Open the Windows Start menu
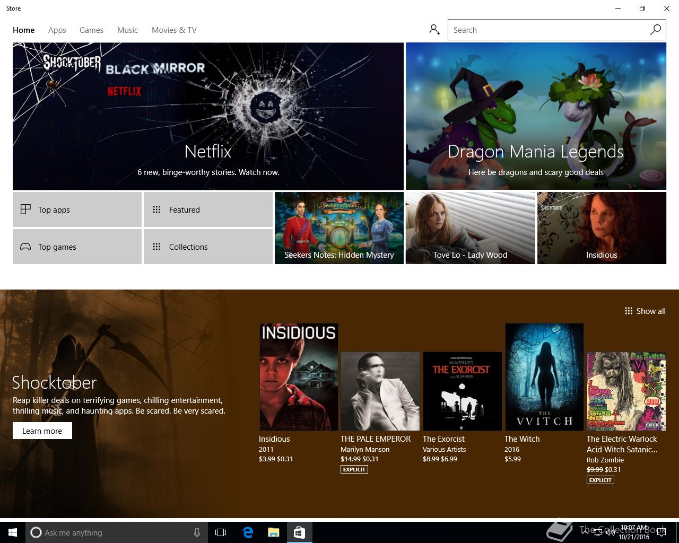The height and width of the screenshot is (543, 679). point(13,532)
